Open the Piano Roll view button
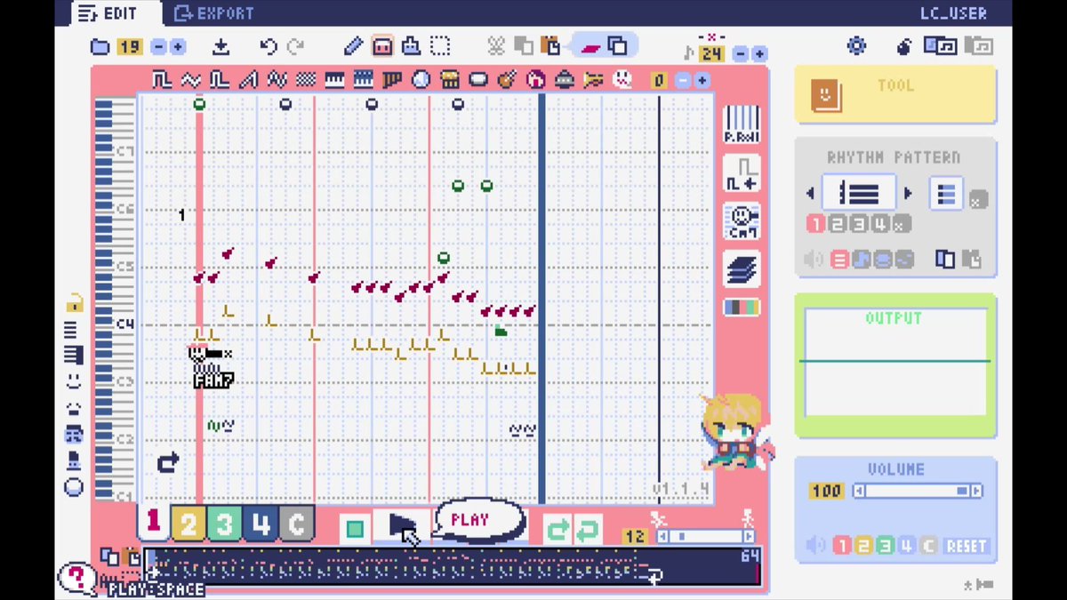The width and height of the screenshot is (1067, 600). (x=741, y=124)
